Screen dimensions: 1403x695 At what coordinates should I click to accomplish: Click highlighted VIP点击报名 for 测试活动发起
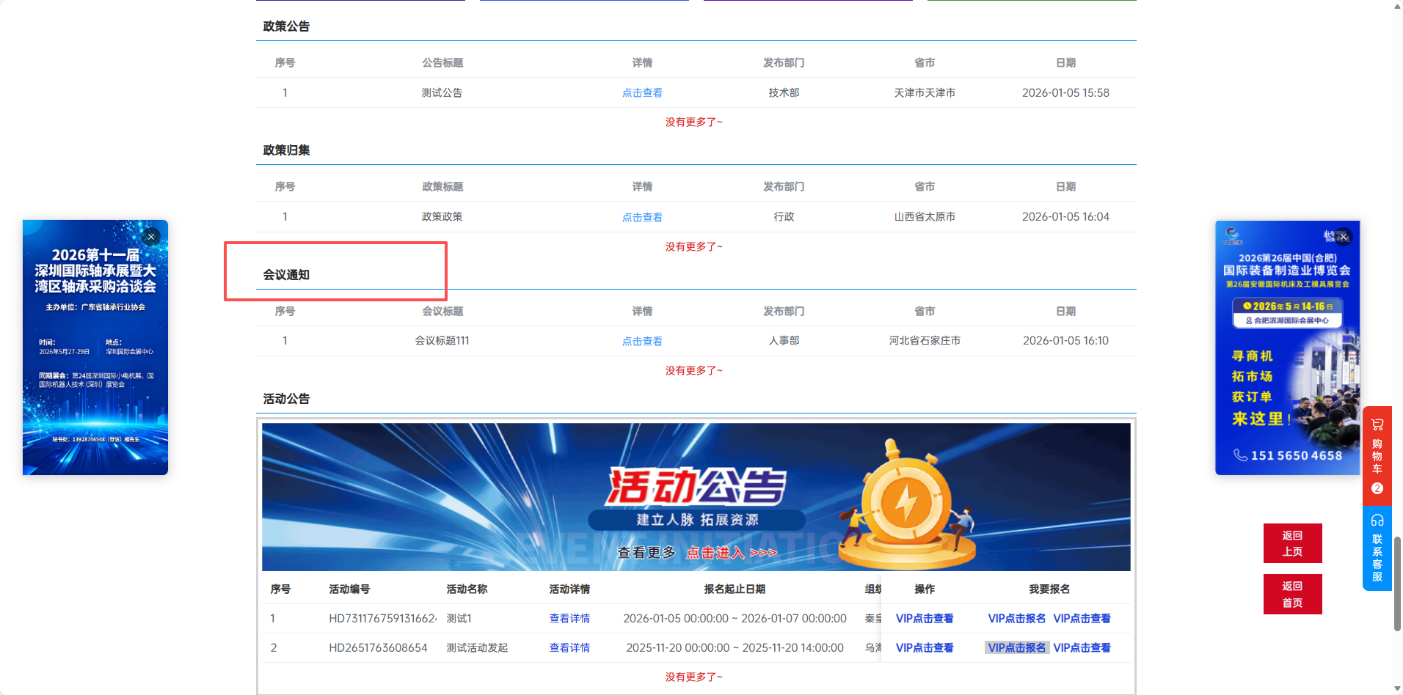coord(1016,648)
